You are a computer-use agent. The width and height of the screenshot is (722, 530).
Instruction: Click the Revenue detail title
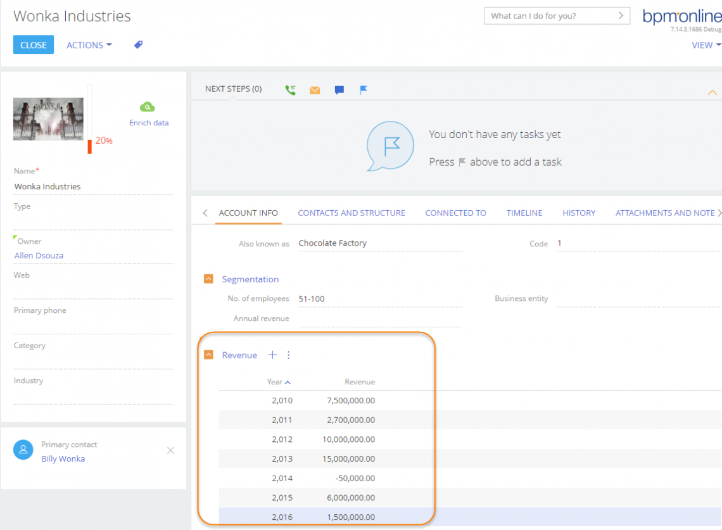[x=239, y=355]
